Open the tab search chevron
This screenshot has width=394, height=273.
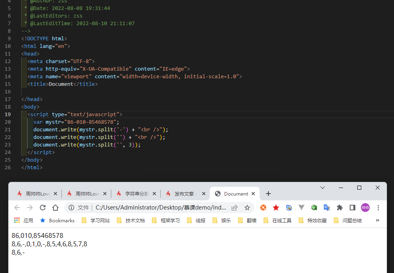323,188
